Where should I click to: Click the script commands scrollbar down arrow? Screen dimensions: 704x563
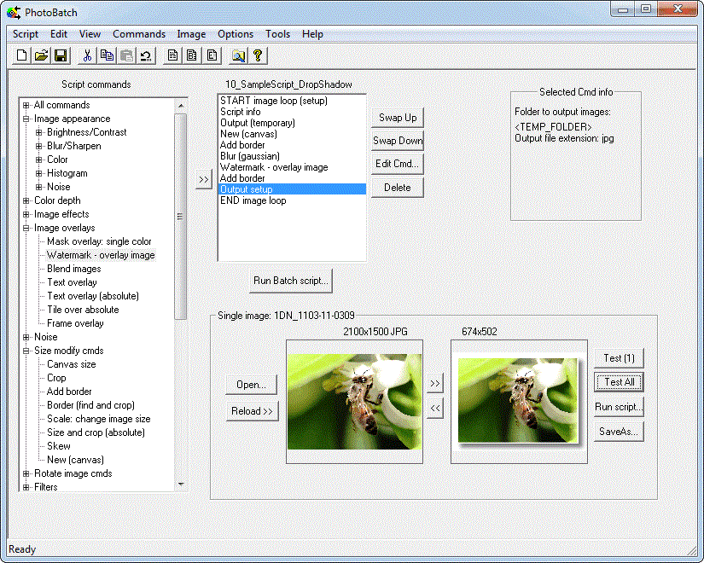(180, 484)
